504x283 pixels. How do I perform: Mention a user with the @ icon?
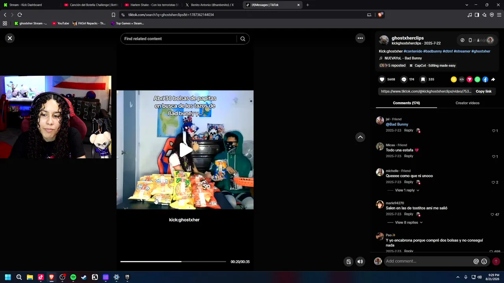coord(476,261)
